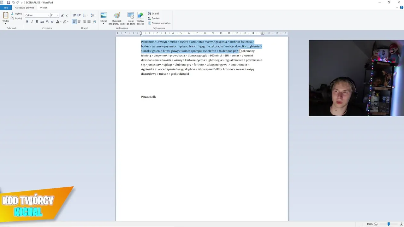
Task: Cut selection with Wytnij
Action: 16,14
